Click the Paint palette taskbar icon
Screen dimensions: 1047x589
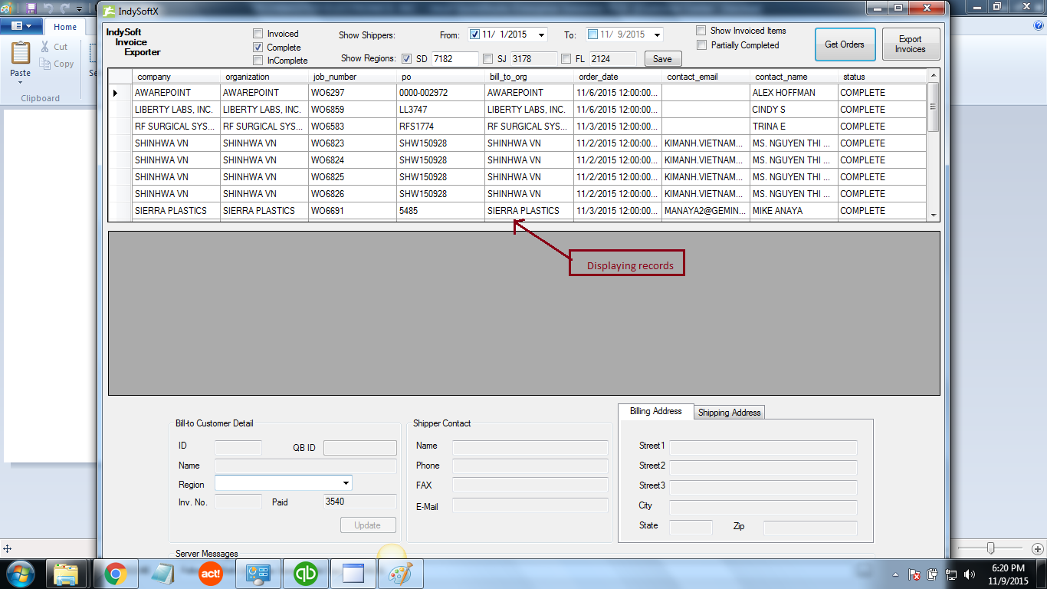[400, 574]
